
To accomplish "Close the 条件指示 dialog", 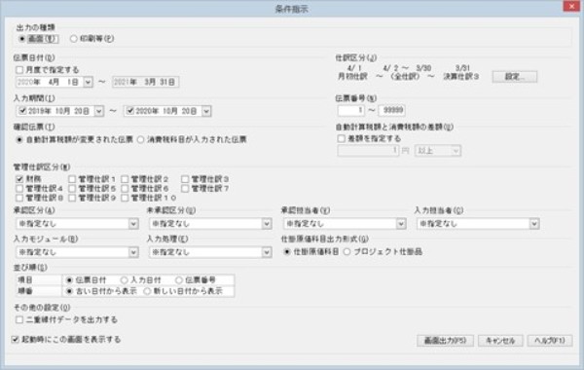I will click(571, 7).
